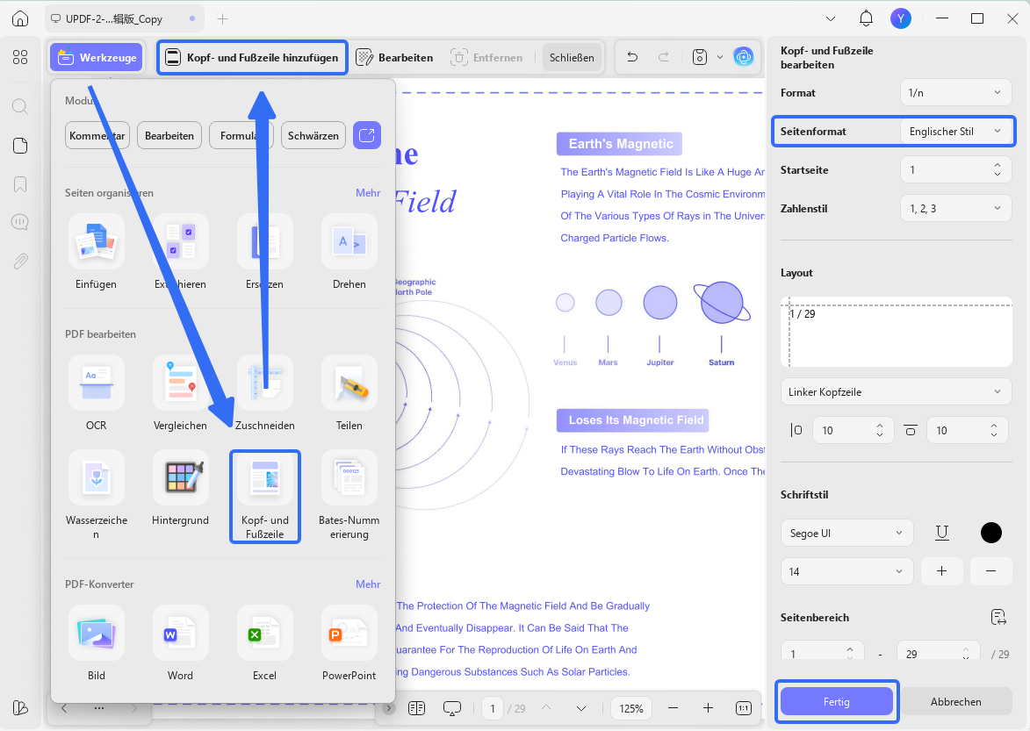
Task: Show the bookmarks sidebar panel
Action: click(20, 184)
